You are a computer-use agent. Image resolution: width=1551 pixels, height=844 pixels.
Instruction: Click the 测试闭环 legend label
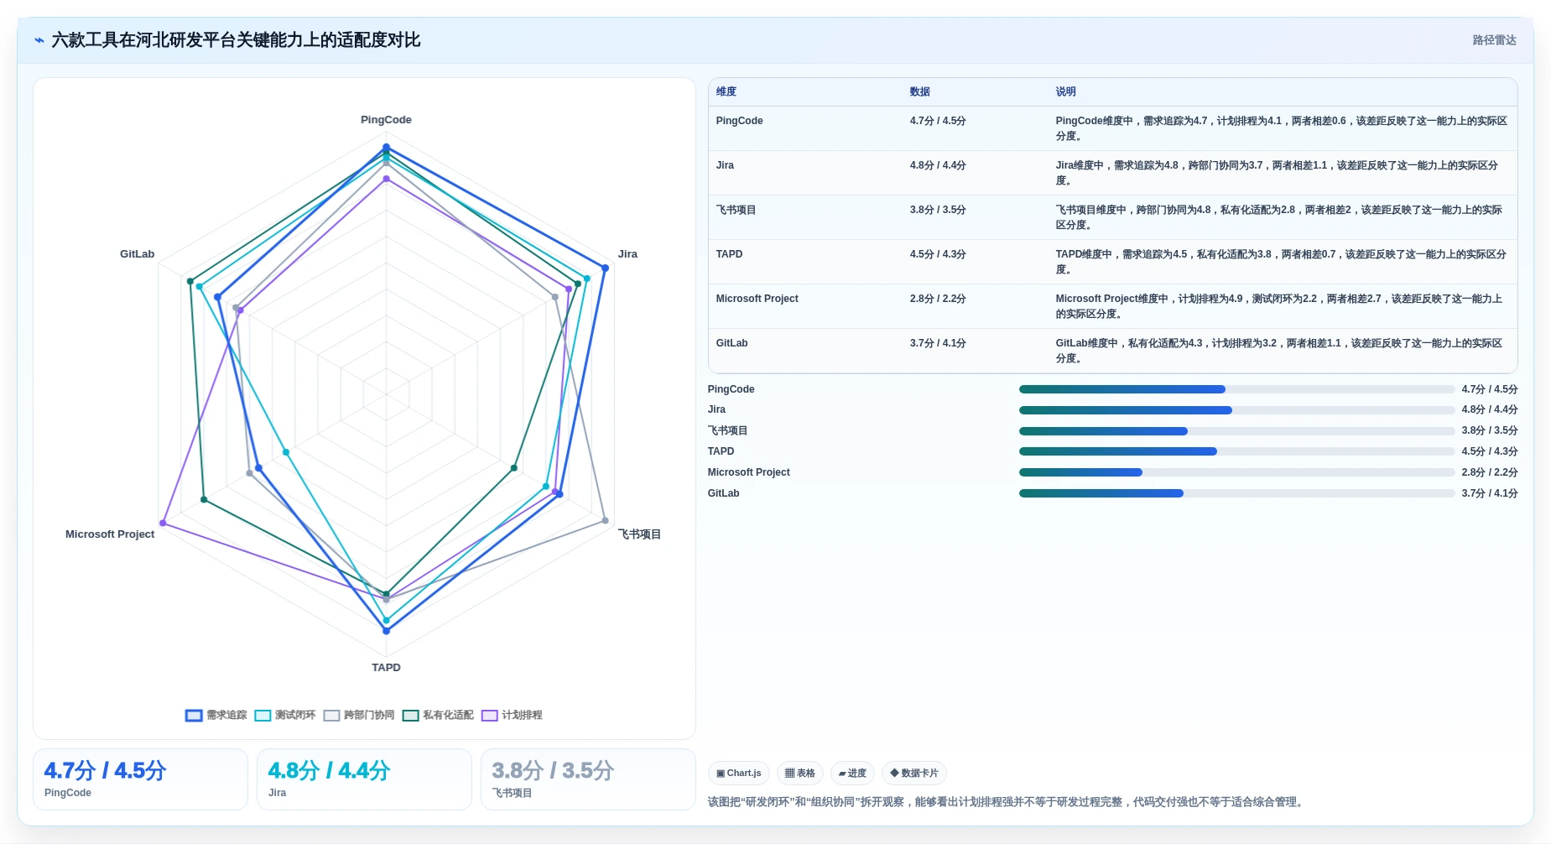[295, 716]
